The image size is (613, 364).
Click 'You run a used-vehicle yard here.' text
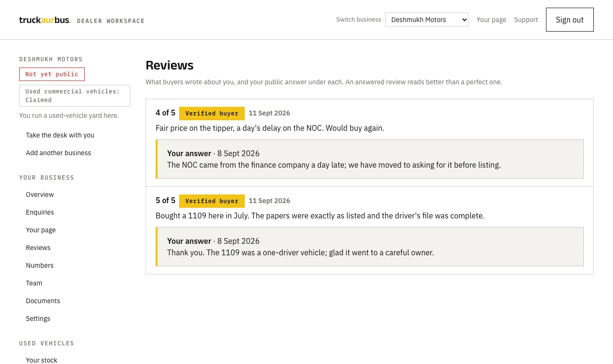[x=69, y=115]
